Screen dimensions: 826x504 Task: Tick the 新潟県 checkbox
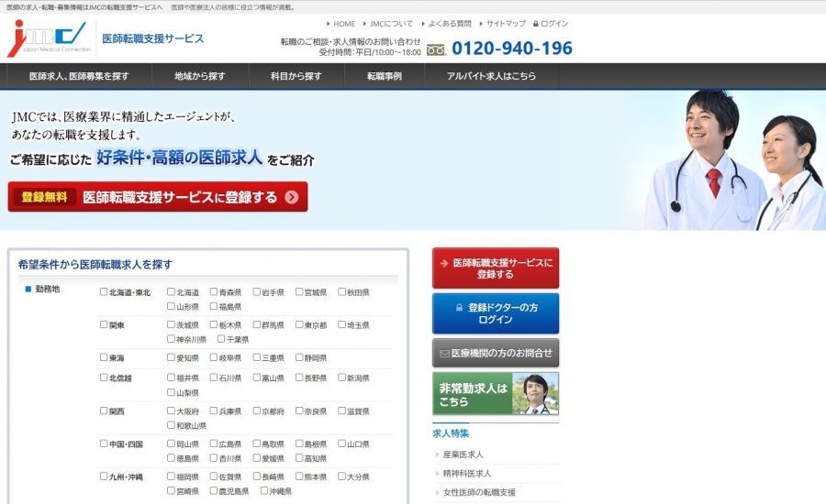(x=342, y=378)
